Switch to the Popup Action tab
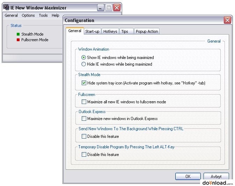235x186 pixels. 147,31
